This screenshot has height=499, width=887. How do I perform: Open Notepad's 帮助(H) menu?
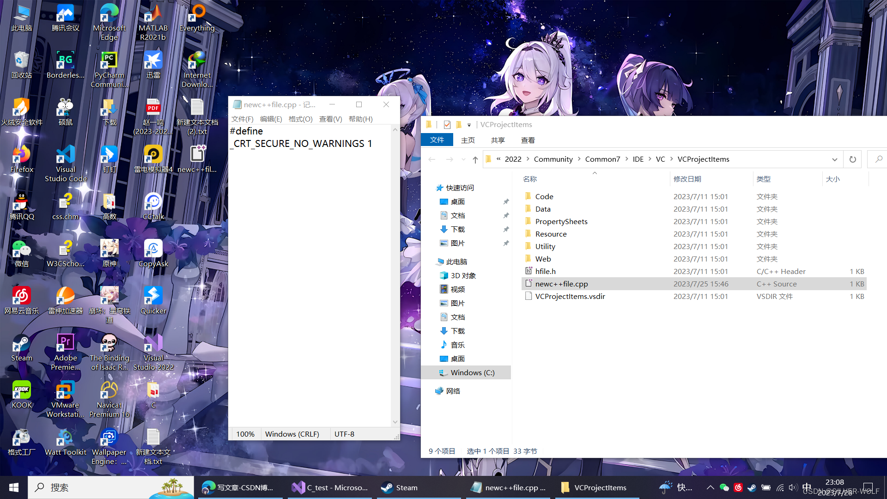coord(361,119)
